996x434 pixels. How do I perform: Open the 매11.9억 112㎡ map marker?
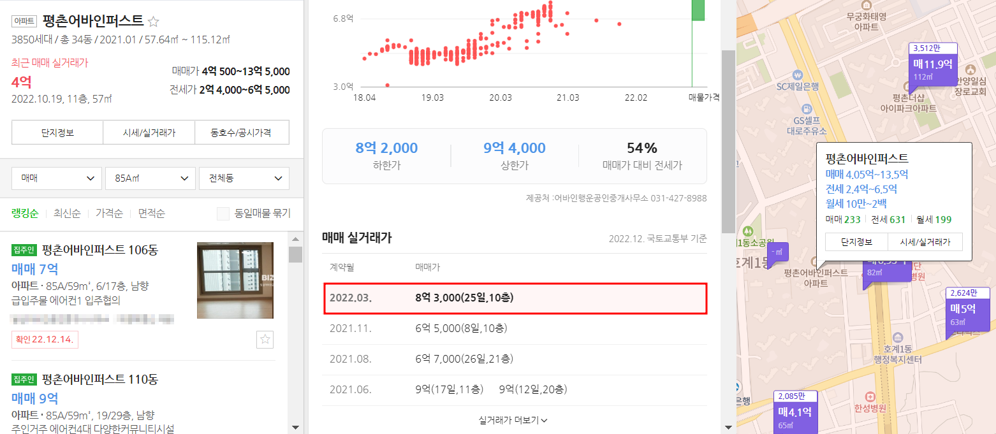pyautogui.click(x=933, y=69)
